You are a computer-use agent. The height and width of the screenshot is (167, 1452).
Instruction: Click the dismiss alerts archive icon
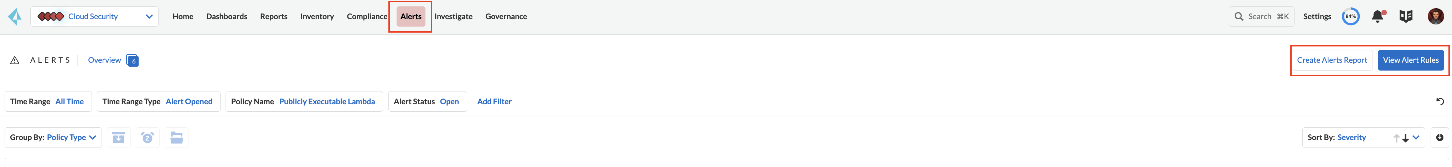[x=118, y=137]
